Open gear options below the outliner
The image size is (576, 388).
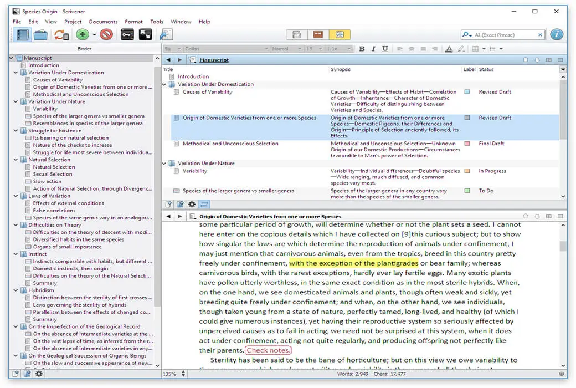tap(192, 205)
